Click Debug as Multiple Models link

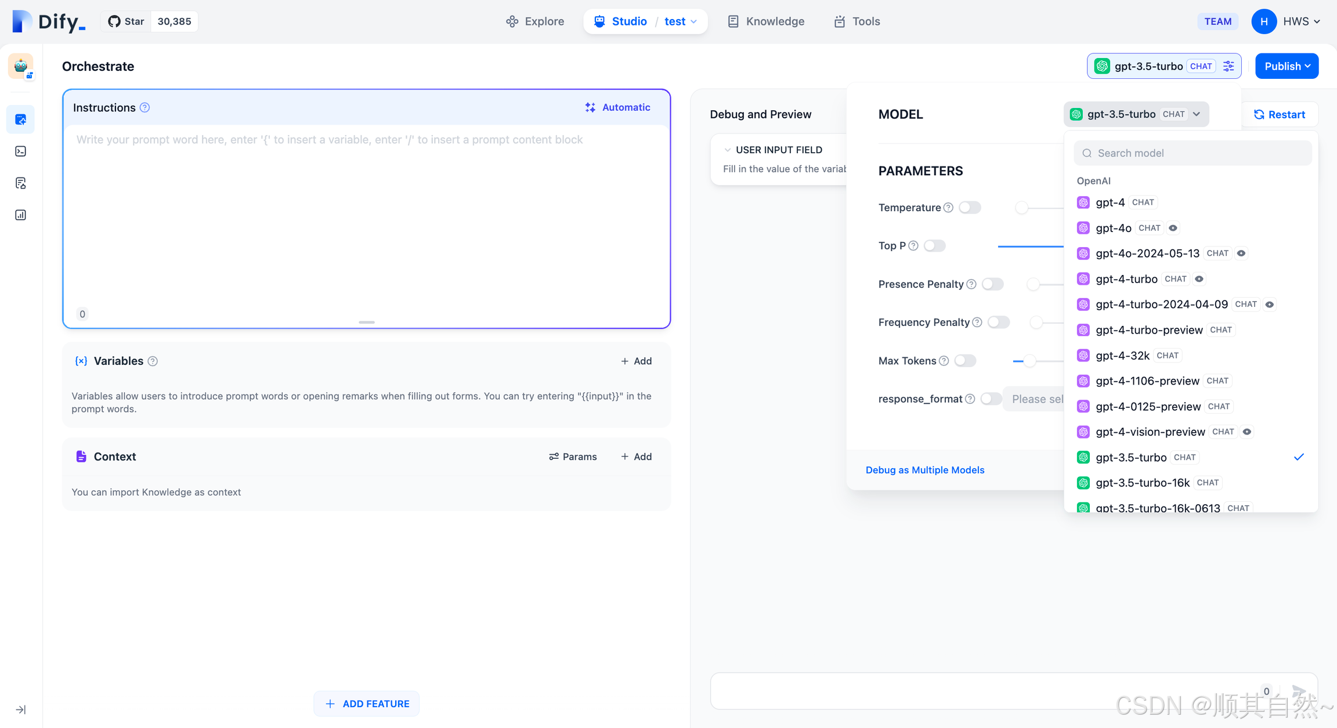924,470
